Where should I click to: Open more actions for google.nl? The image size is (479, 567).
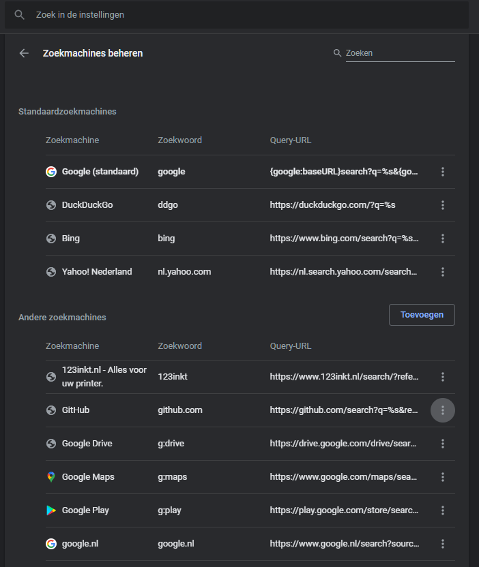[443, 544]
